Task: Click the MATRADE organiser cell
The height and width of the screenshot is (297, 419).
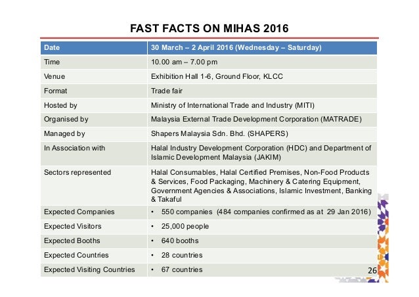Action: 262,119
